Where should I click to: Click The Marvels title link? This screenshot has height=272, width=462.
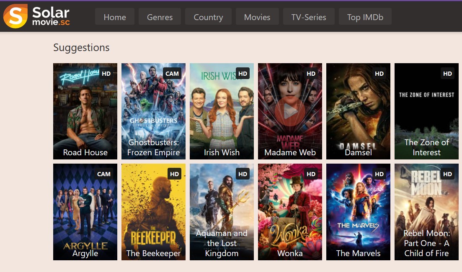coord(358,253)
